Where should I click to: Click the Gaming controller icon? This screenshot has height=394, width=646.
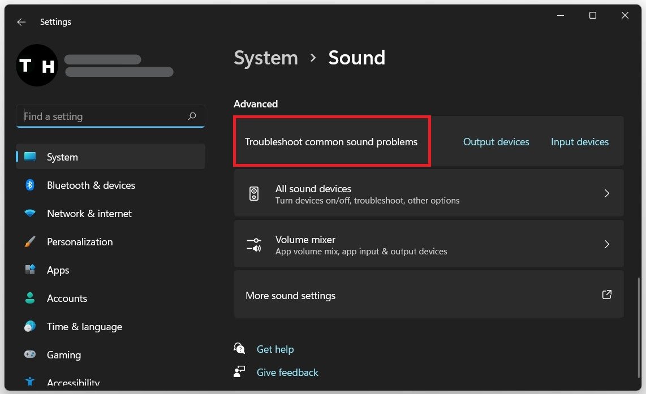[x=30, y=354]
